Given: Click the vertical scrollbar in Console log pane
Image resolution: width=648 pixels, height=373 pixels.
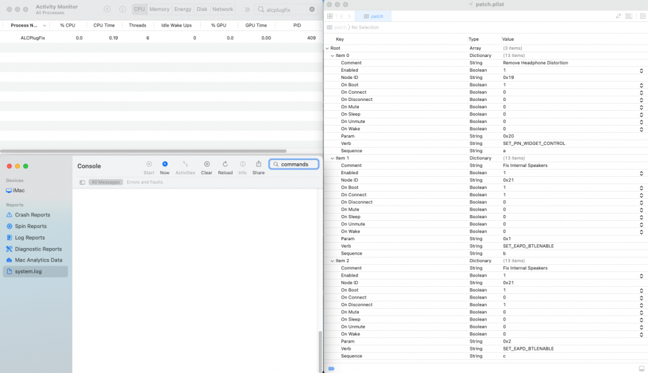Looking at the screenshot, I should [x=320, y=351].
